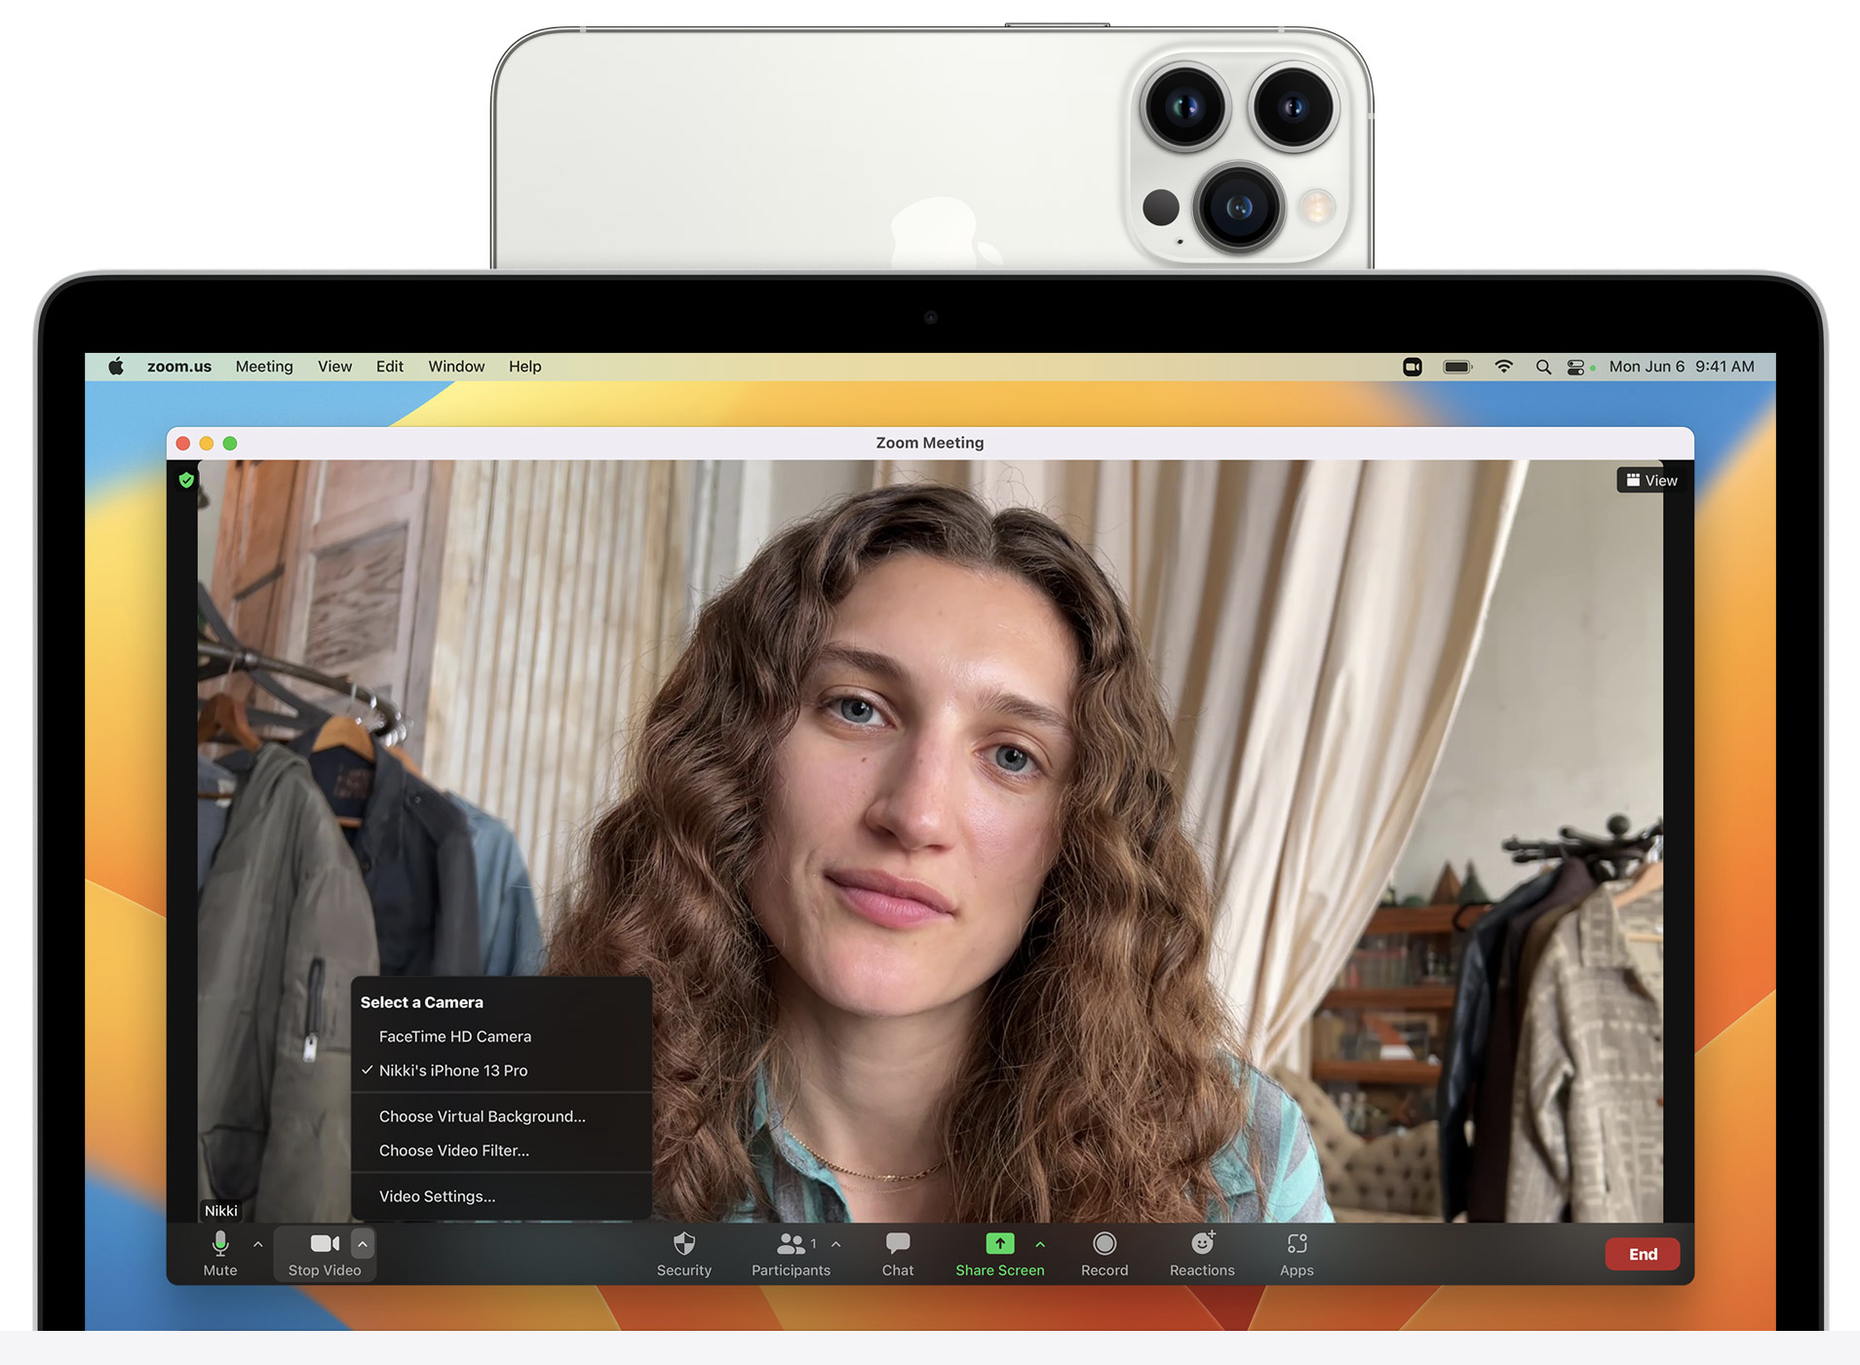Open Control Center icon
Viewport: 1860px width, 1365px height.
pos(1576,367)
